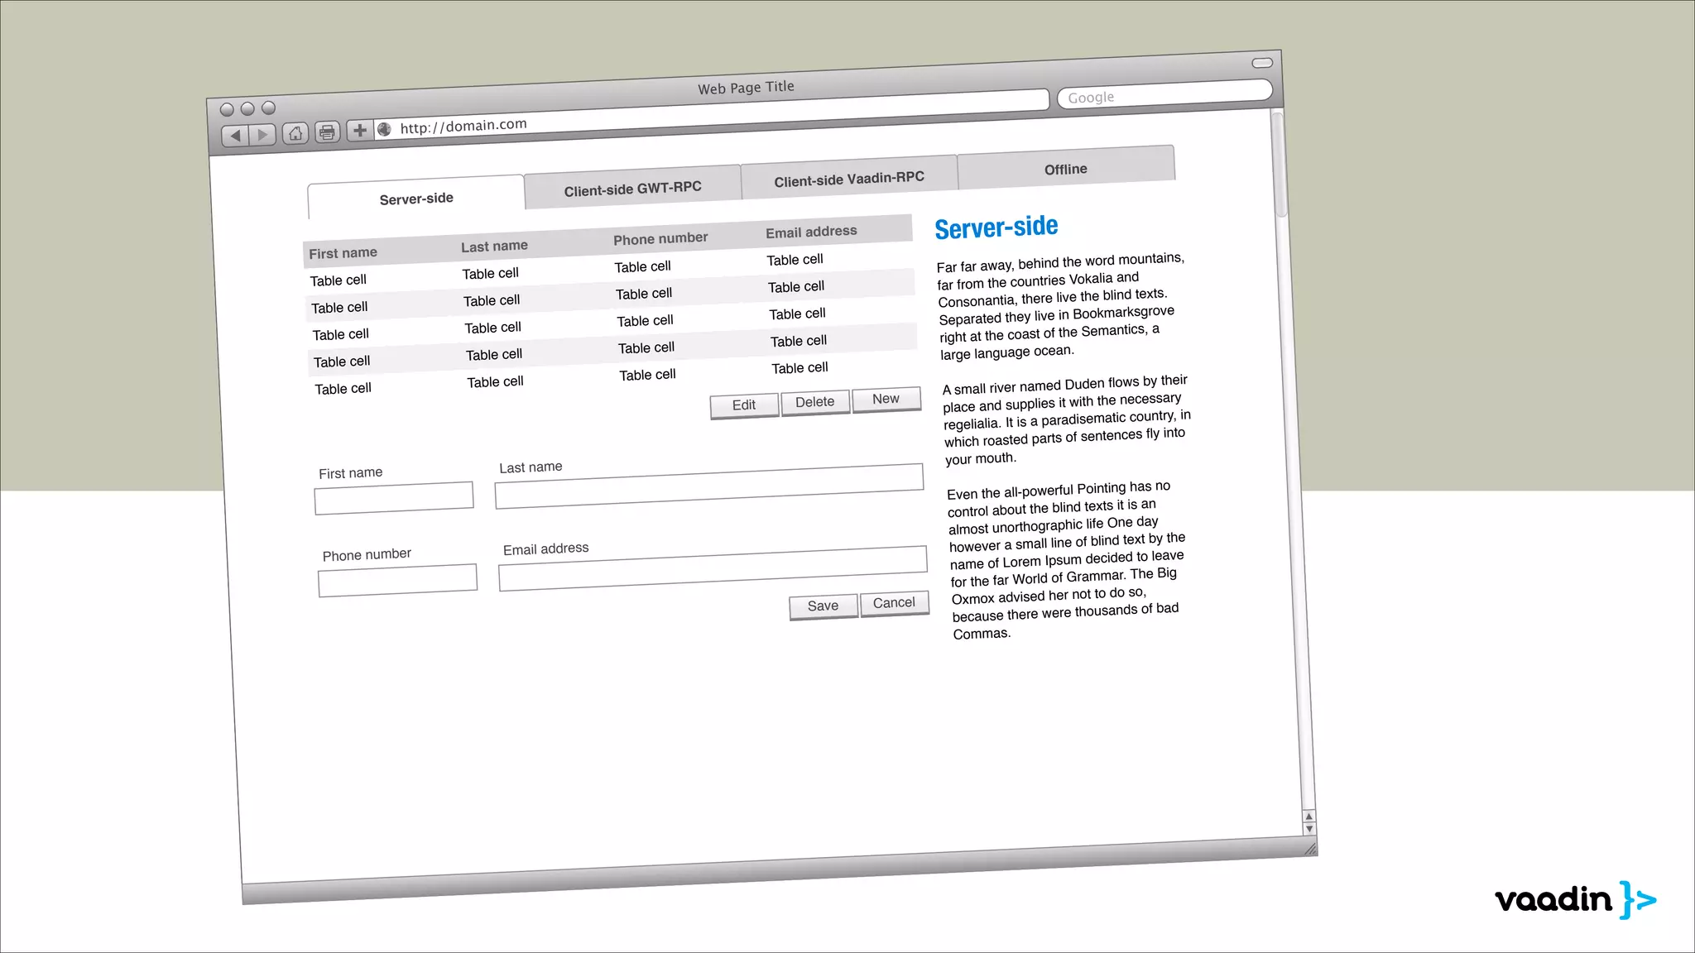
Task: Select the Offline tab
Action: (1066, 170)
